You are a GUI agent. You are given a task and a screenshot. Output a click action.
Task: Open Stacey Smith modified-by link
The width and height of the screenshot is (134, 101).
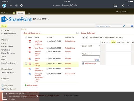[70, 74]
